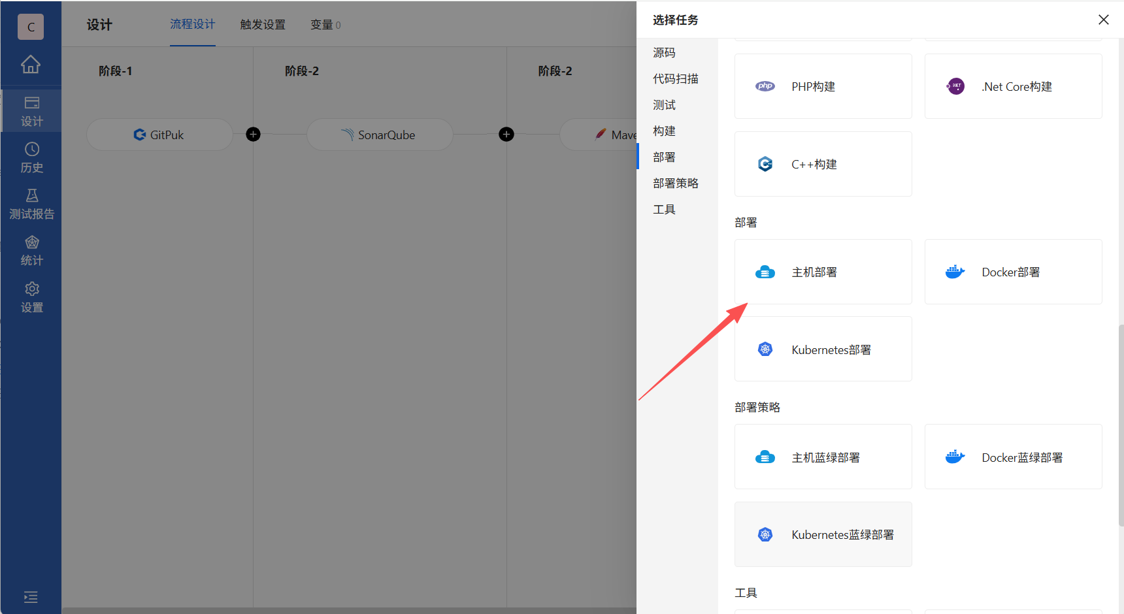The width and height of the screenshot is (1124, 614).
Task: Click the SonarQube logo icon
Action: tap(348, 135)
